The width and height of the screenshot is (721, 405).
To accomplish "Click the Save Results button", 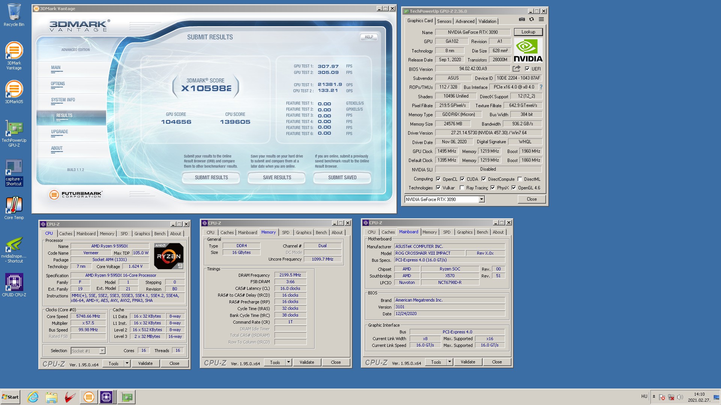I will point(277,178).
